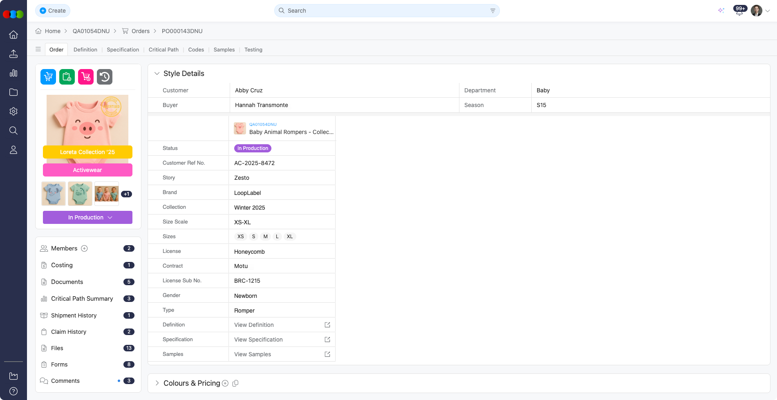Copy Colours & Pricing using duplicate icon

click(x=235, y=383)
